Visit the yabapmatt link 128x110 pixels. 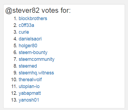30,93
